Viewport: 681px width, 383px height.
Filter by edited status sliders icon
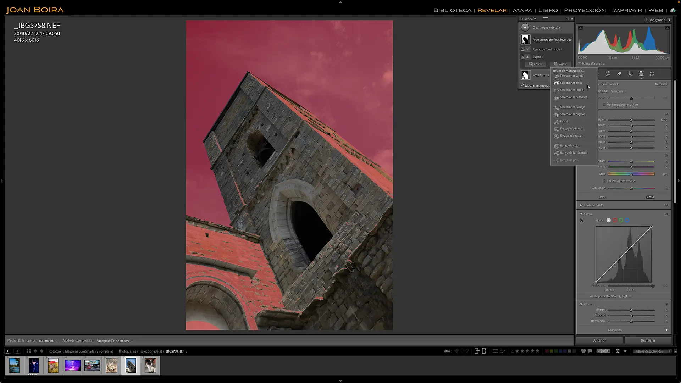[x=495, y=351]
